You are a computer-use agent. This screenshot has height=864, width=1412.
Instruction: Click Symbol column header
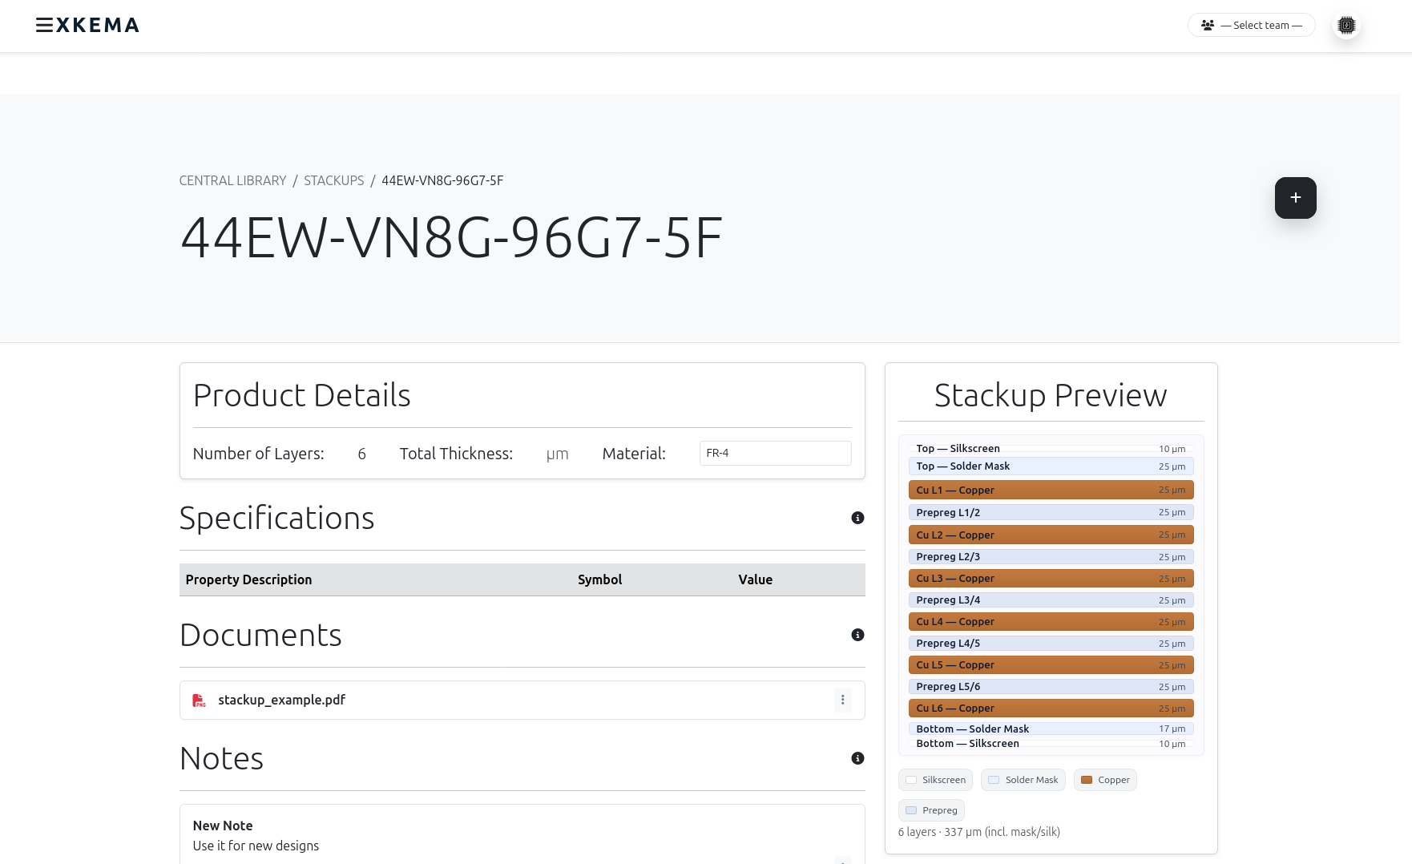click(x=599, y=579)
